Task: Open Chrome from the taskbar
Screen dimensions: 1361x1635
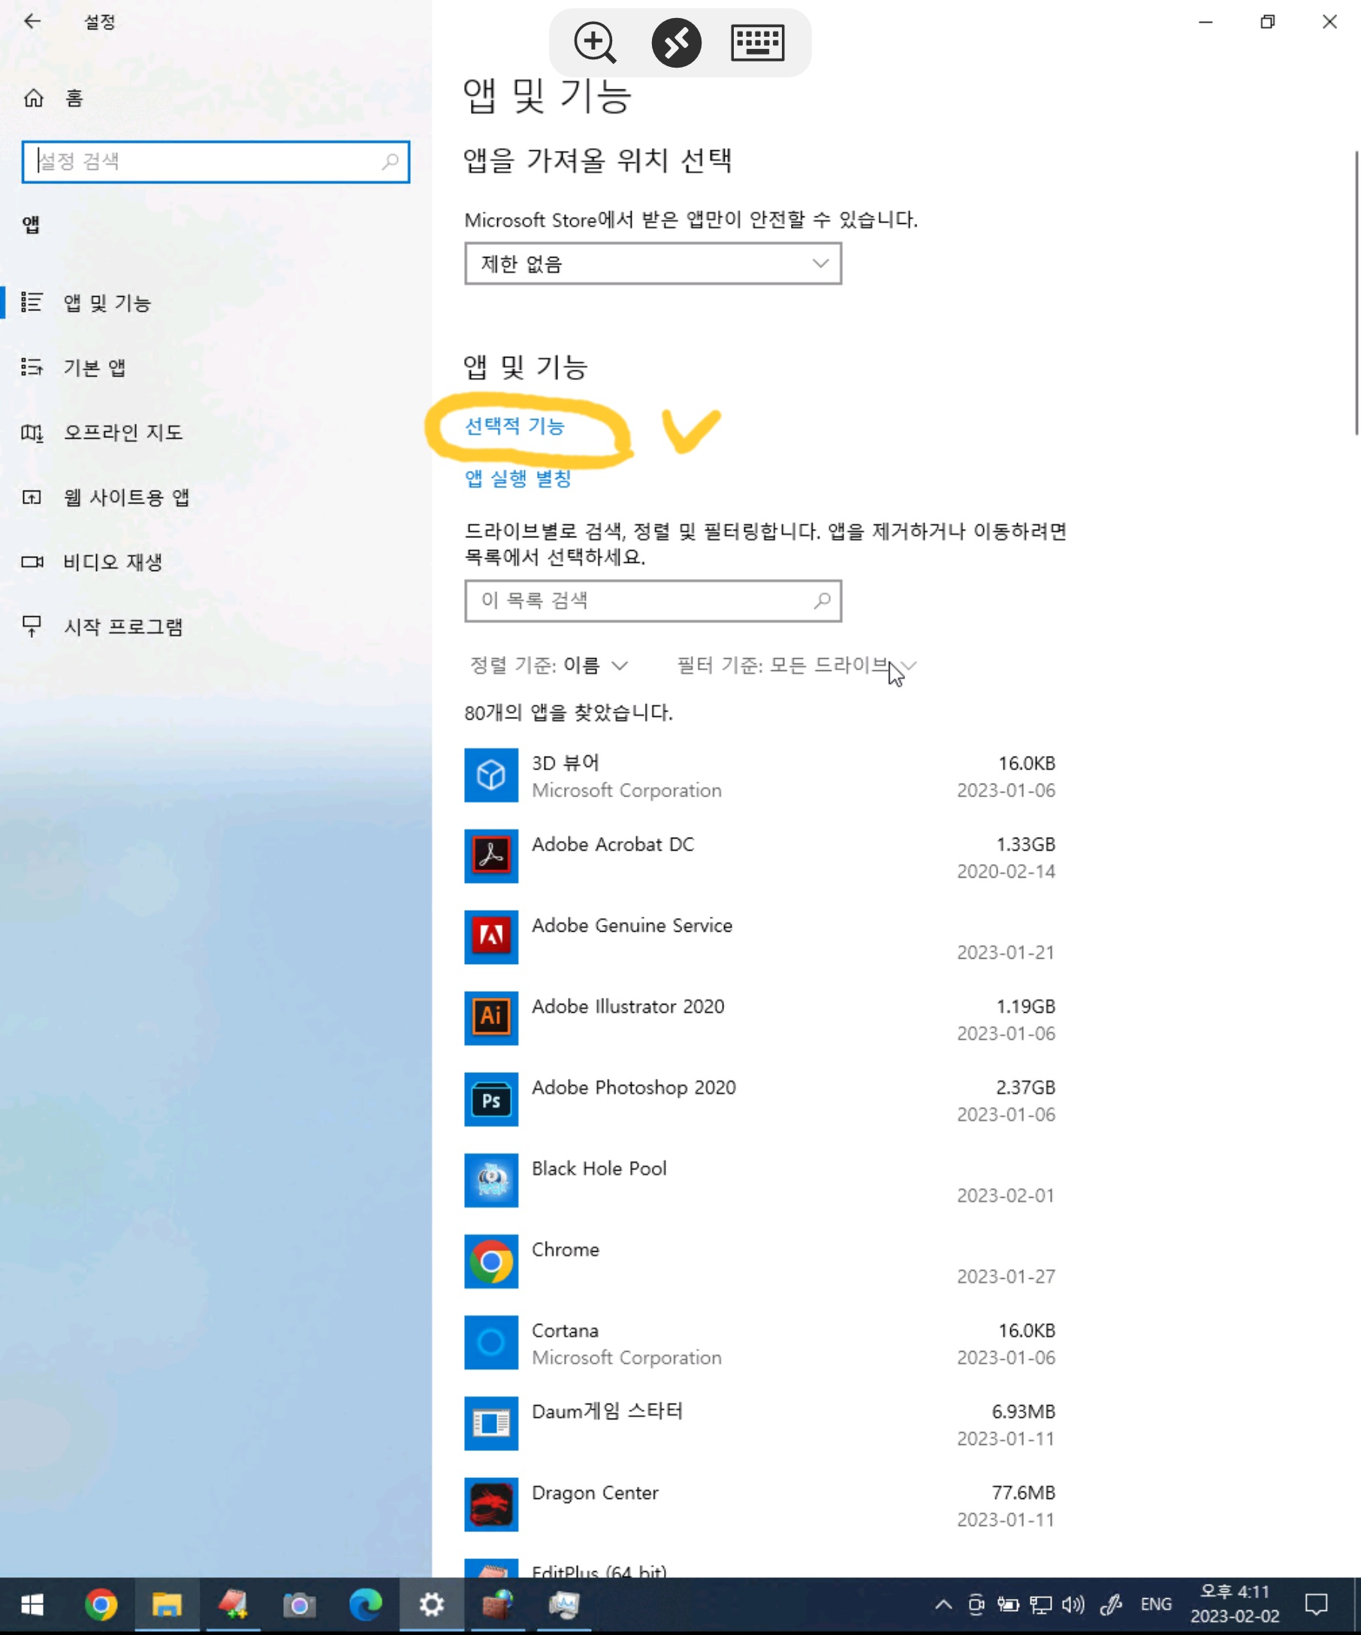Action: [x=101, y=1605]
